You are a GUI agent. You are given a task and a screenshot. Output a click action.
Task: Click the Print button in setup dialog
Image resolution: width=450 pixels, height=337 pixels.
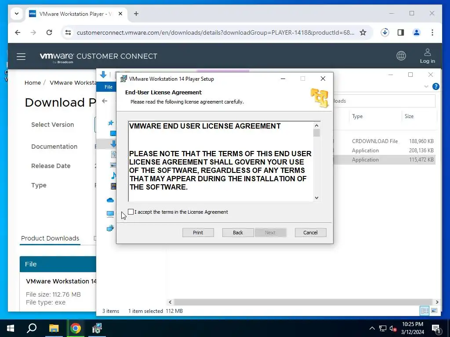pos(198,233)
